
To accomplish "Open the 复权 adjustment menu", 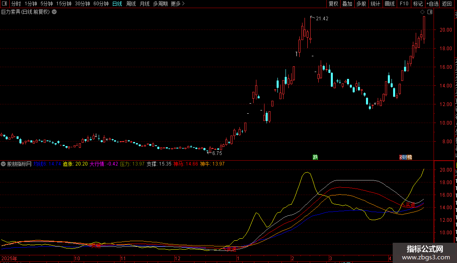I will coord(333,4).
